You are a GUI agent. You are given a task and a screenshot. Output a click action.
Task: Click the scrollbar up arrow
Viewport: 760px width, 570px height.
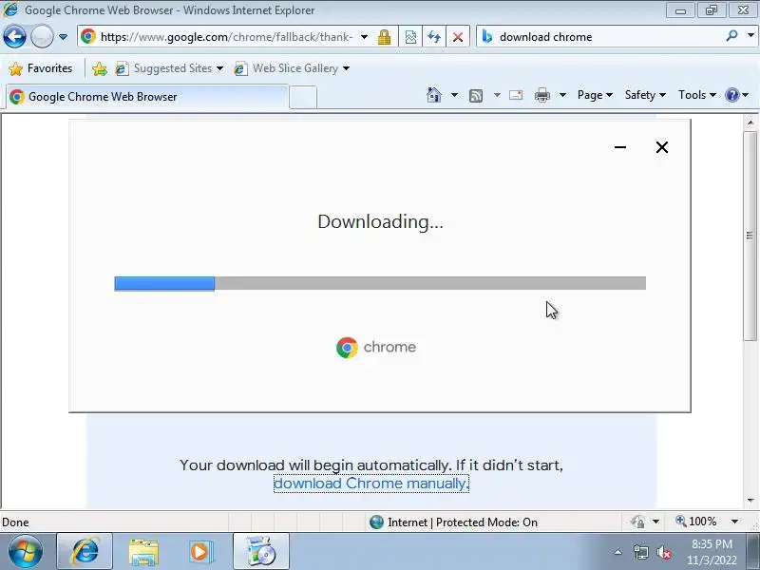point(750,123)
